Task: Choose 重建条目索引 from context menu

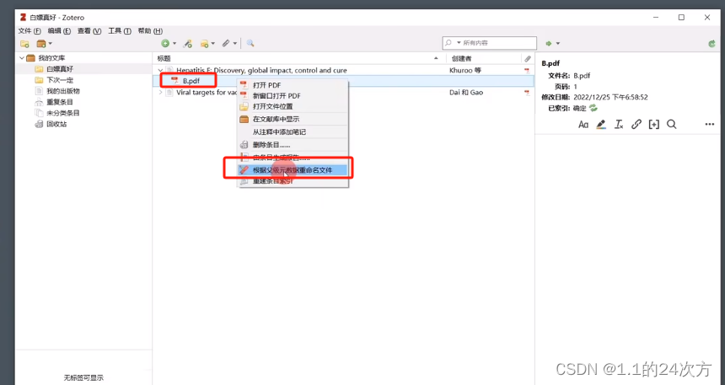Action: (293, 181)
